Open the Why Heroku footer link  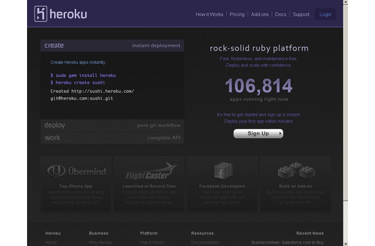pyautogui.click(x=100, y=243)
